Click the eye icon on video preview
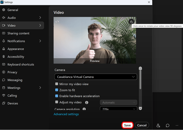 coord(57,22)
